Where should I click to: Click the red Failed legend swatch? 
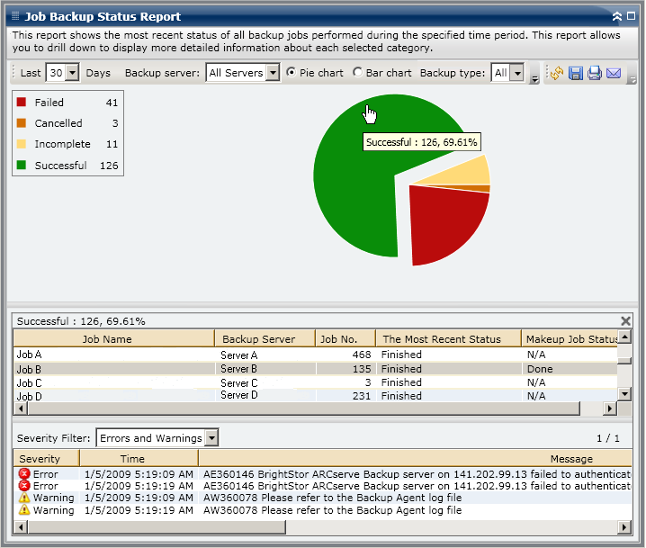tap(22, 103)
